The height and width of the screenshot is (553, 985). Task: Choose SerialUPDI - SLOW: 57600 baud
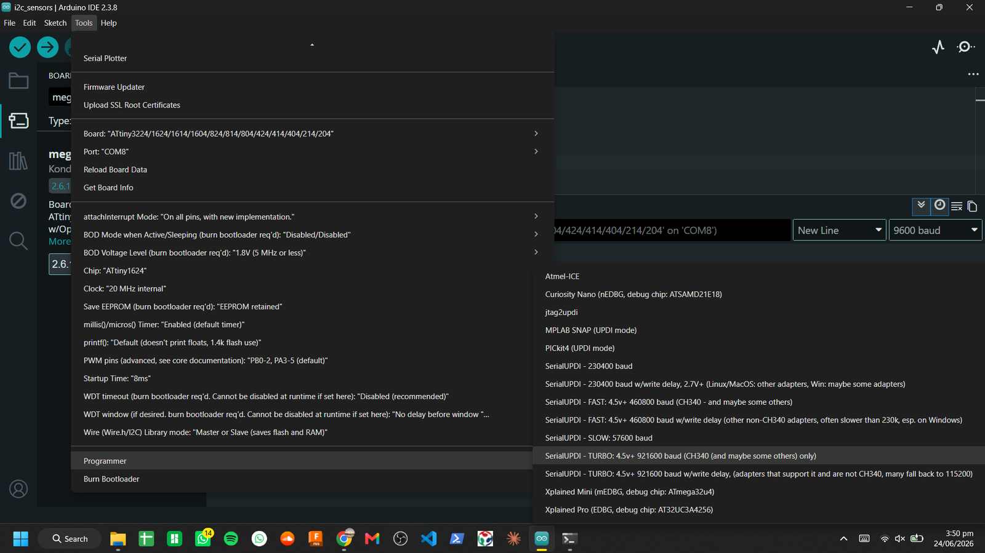pyautogui.click(x=758, y=438)
